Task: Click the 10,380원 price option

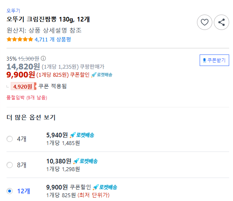Action: (x=58, y=161)
